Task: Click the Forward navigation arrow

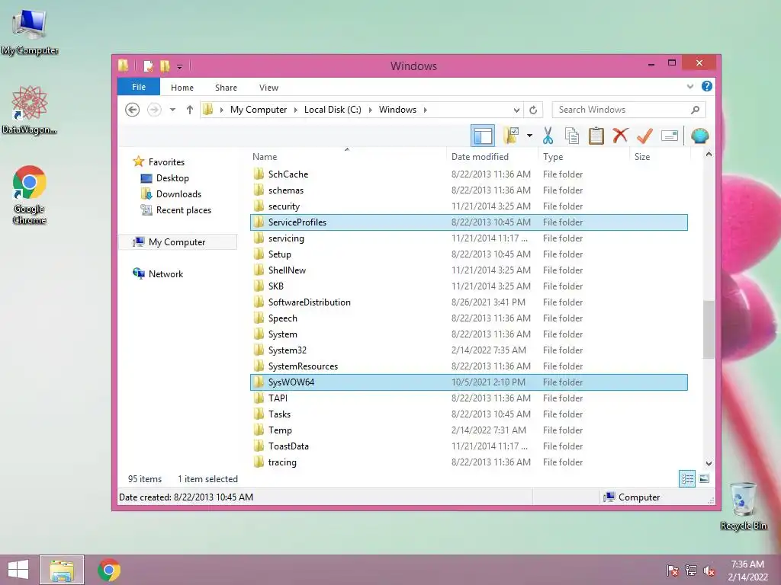Action: coord(154,110)
